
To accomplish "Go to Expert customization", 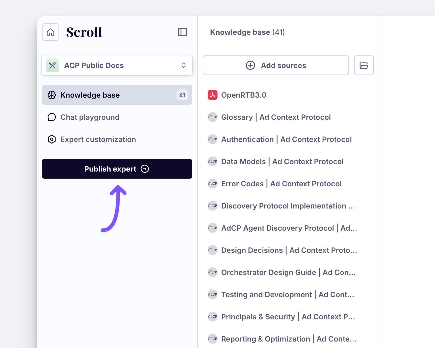I will click(98, 140).
